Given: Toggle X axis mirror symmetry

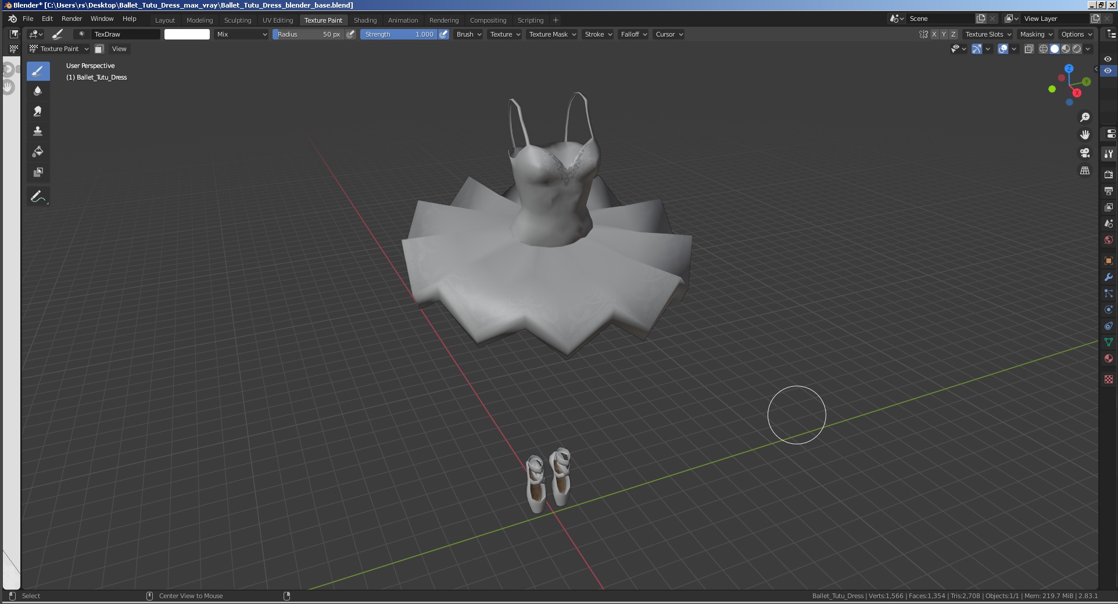Looking at the screenshot, I should click(x=934, y=34).
